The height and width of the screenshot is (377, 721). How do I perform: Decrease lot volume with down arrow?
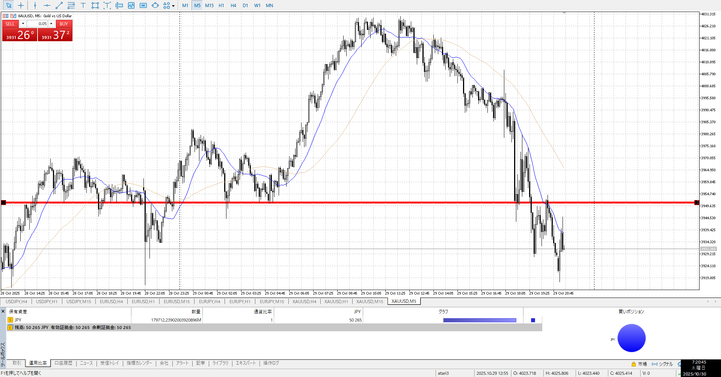pyautogui.click(x=23, y=24)
